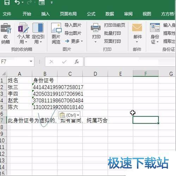Click 导出图片 button
Screen dimensions: 176x176
pos(73,33)
